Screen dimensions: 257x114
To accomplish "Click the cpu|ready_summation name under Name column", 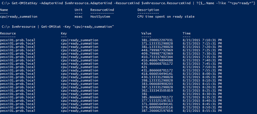I will coord(19,17).
